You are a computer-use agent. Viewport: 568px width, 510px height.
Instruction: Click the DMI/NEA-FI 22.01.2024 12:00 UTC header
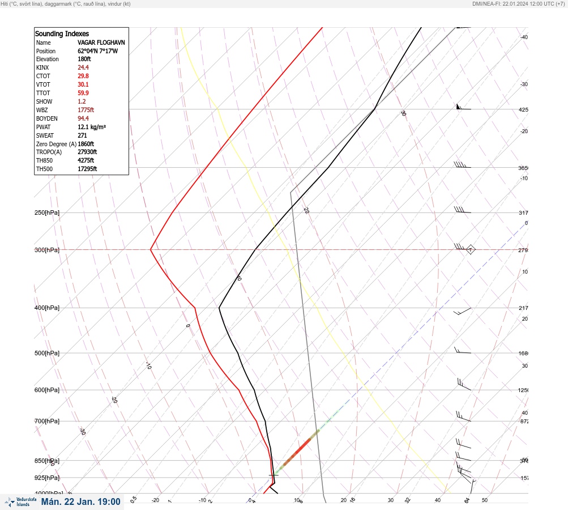coord(518,3)
